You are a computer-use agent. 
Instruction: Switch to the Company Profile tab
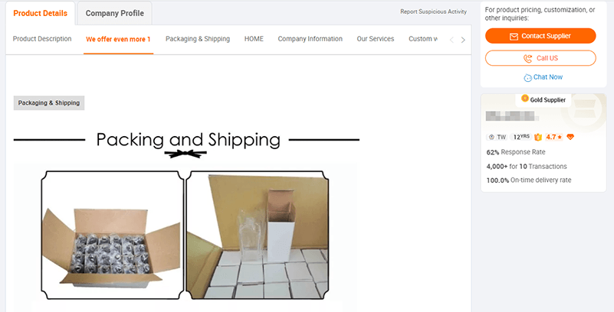coord(115,13)
